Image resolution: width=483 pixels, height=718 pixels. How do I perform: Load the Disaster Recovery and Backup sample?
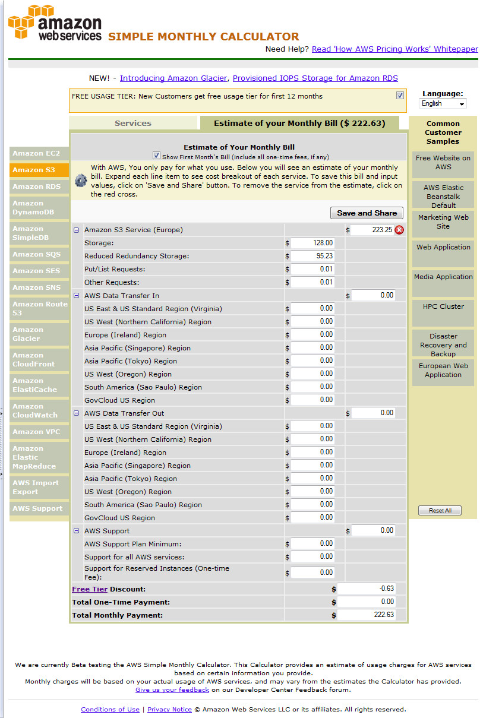[443, 344]
